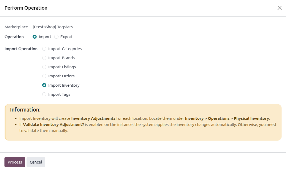Click the Information: heading
Screen dimensions: 286x171
[25, 110]
